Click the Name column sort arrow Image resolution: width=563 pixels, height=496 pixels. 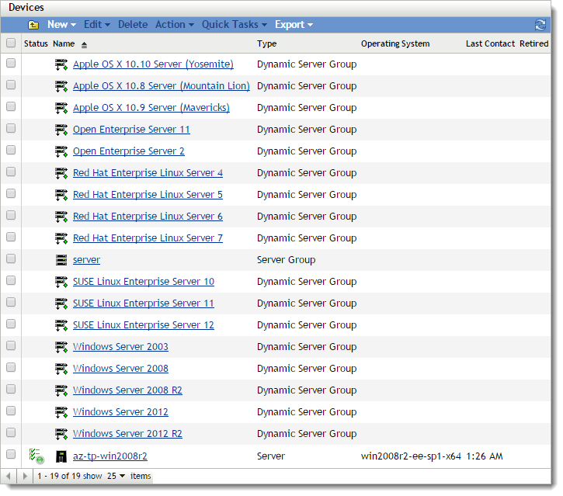(84, 45)
